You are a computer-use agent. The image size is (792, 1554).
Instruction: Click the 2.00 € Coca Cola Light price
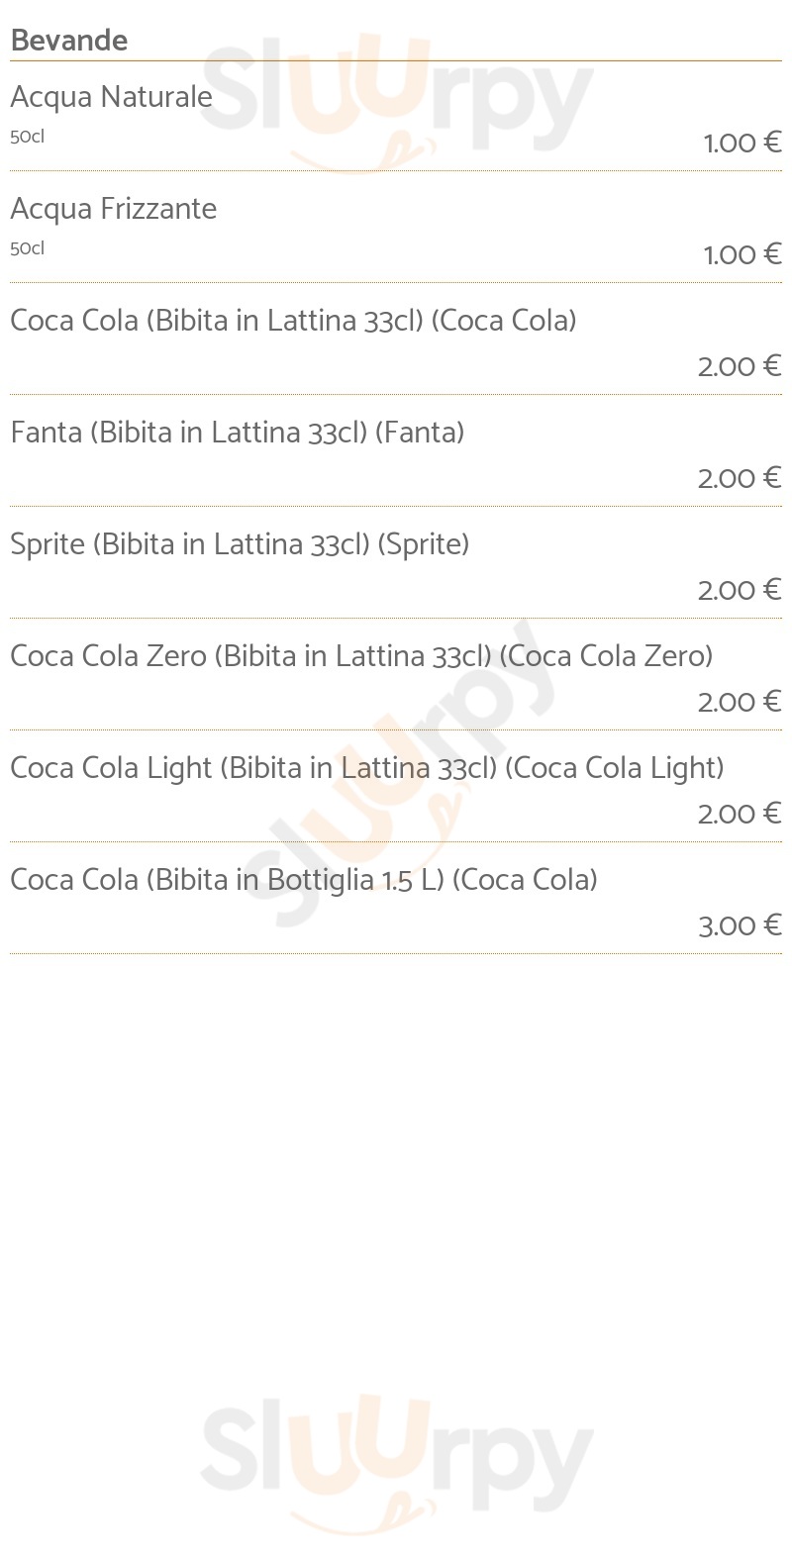pyautogui.click(x=740, y=815)
